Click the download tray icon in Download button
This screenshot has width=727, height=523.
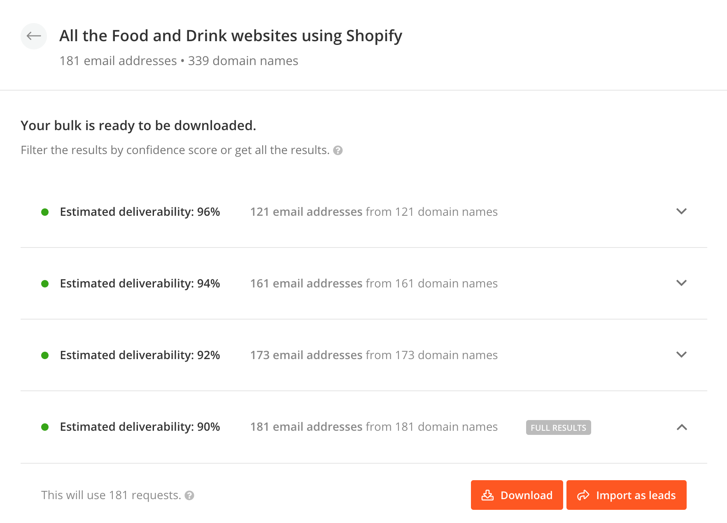coord(487,495)
